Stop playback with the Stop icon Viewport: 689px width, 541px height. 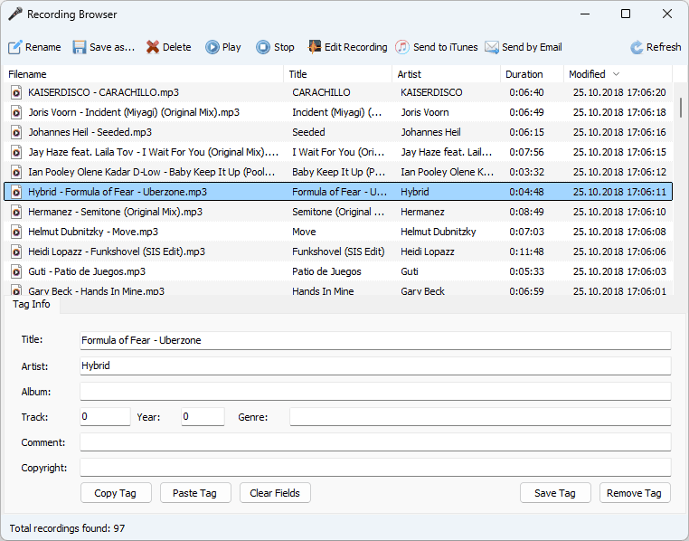point(263,47)
